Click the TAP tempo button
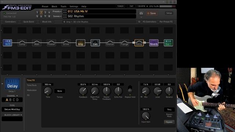Screen dimensions: 235x132 point(131,6)
